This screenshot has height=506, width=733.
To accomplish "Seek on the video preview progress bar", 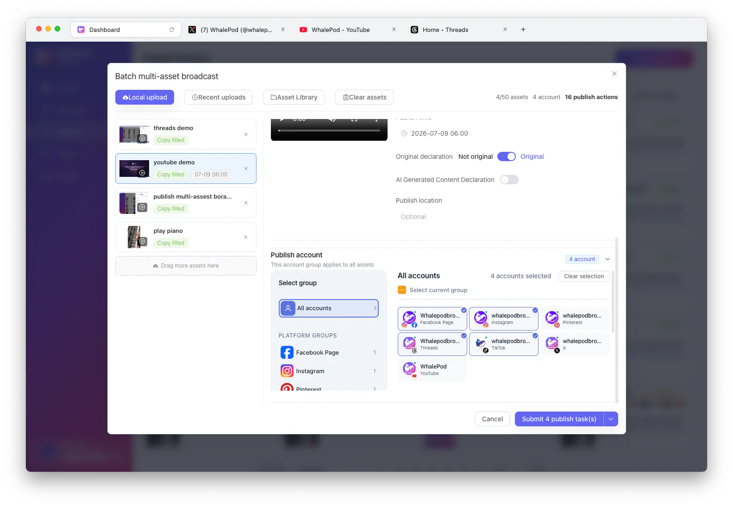I will click(329, 131).
